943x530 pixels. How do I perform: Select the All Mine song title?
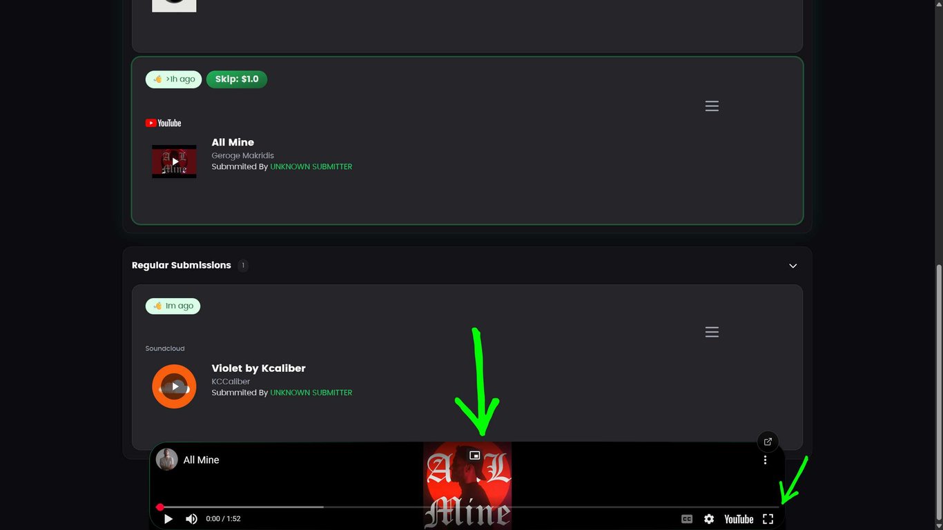click(233, 142)
